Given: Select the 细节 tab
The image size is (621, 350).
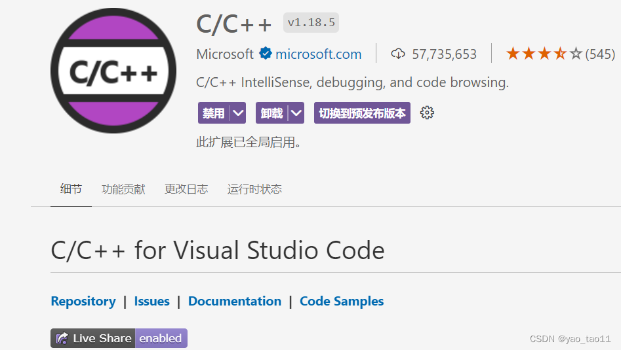Looking at the screenshot, I should point(71,189).
